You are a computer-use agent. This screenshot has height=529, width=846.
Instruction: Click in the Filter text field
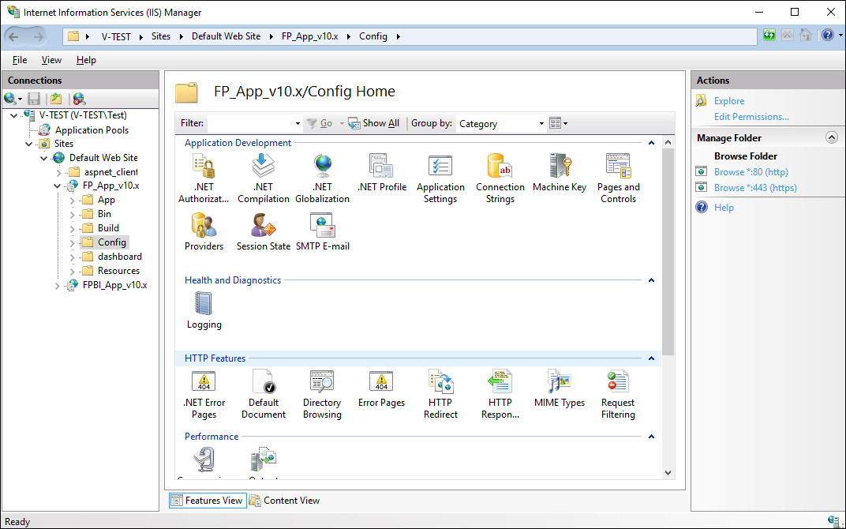250,124
